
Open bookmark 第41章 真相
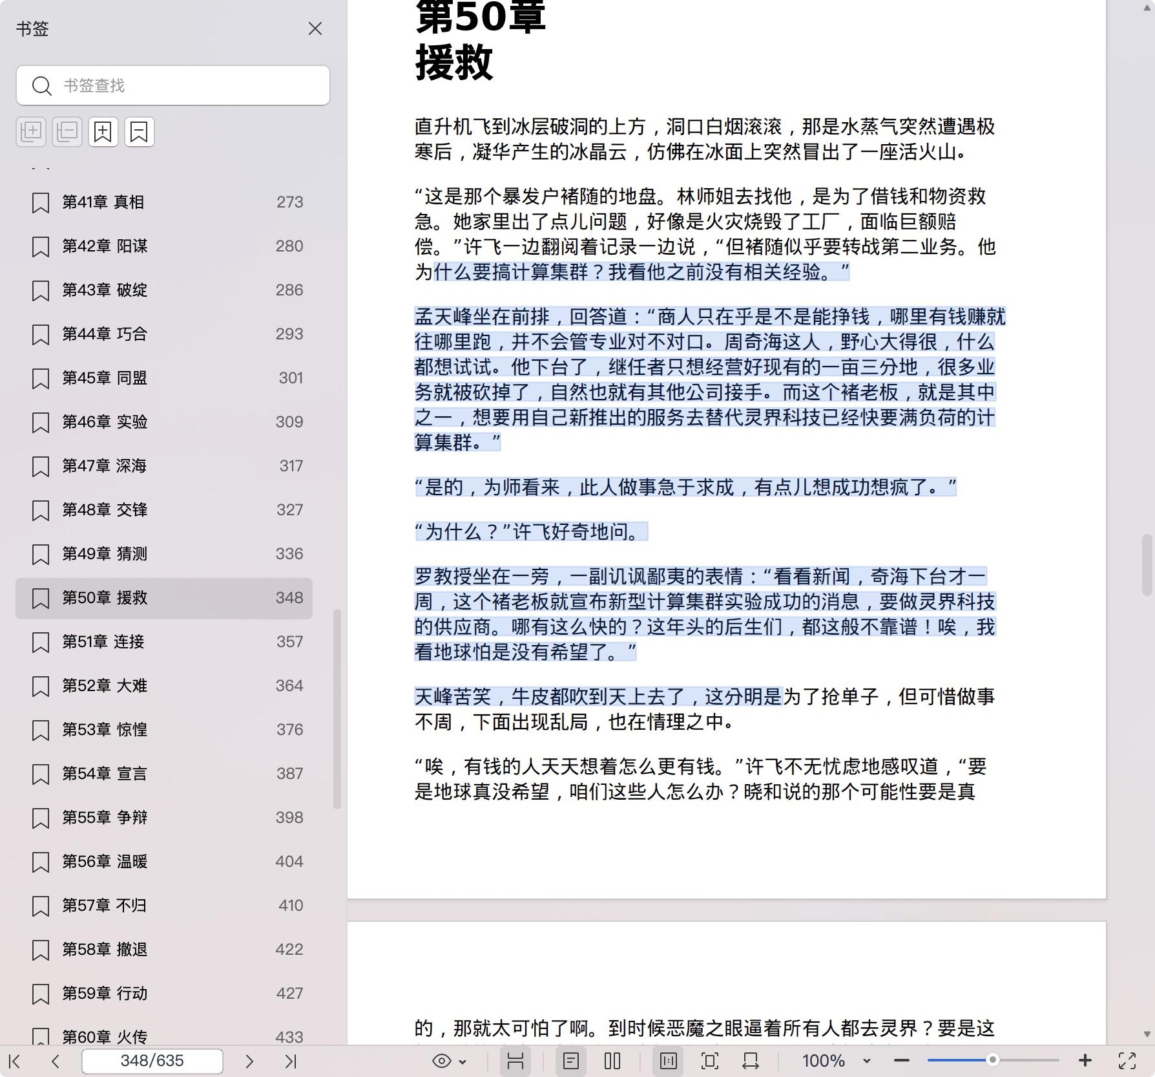tap(164, 202)
